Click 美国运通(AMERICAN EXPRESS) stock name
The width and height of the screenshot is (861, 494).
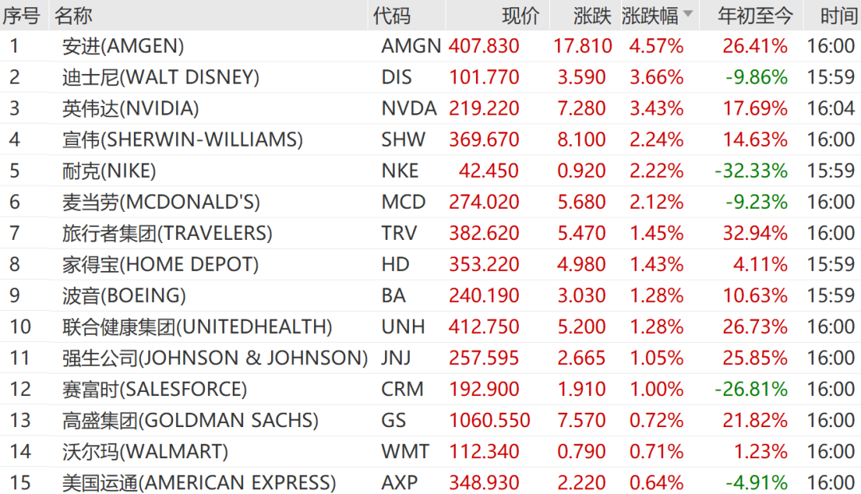point(199,483)
